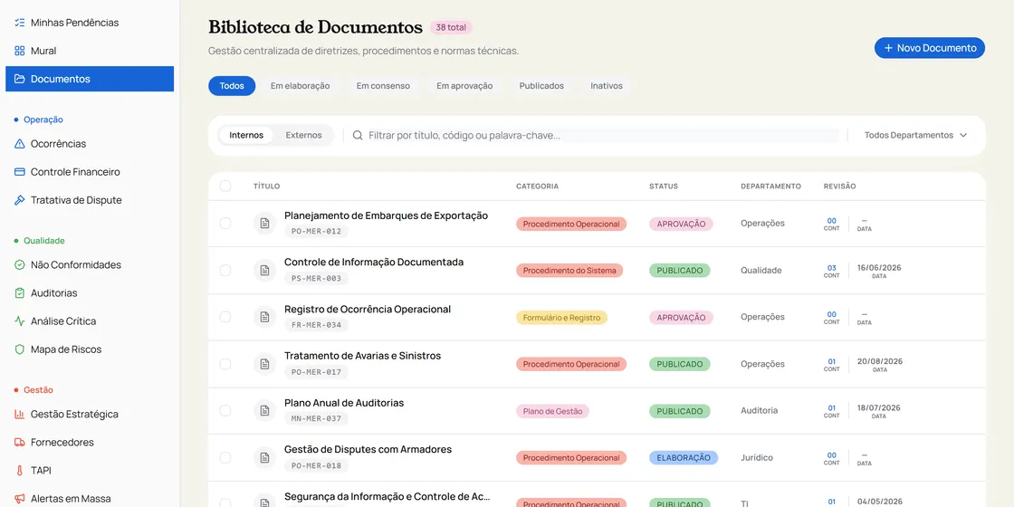Click the 38 total badge

click(451, 28)
